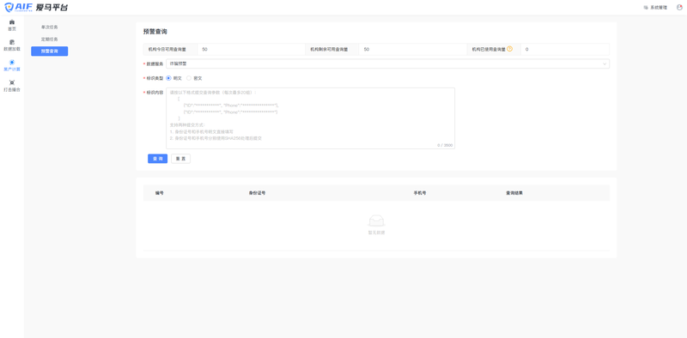
Task: Click the 0 / 3500 character counter
Action: pyautogui.click(x=445, y=145)
